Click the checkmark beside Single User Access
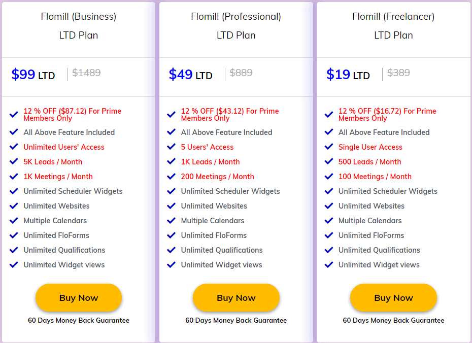472x343 pixels. pos(328,147)
